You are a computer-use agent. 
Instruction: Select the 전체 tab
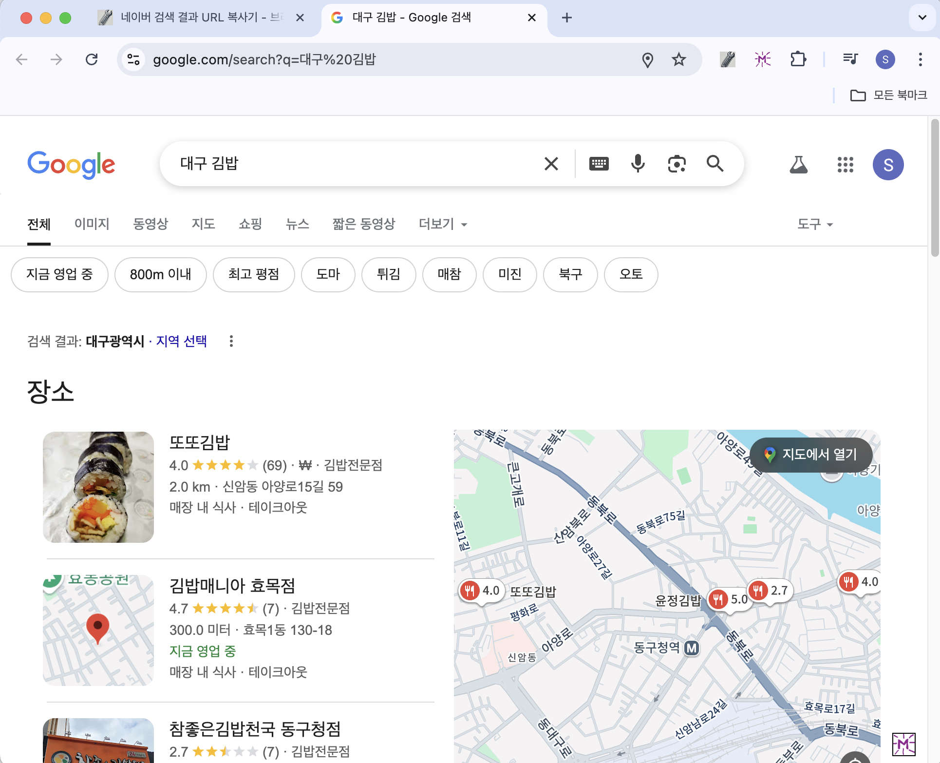[39, 224]
